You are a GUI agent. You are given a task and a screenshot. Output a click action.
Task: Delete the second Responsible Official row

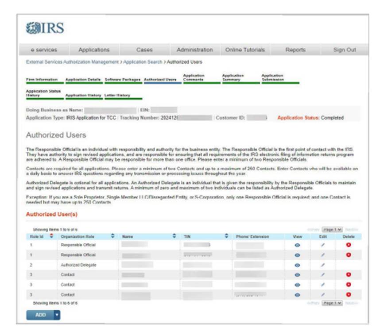pyautogui.click(x=349, y=255)
